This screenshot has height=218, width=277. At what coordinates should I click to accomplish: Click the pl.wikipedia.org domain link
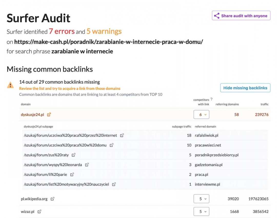pyautogui.click(x=34, y=199)
